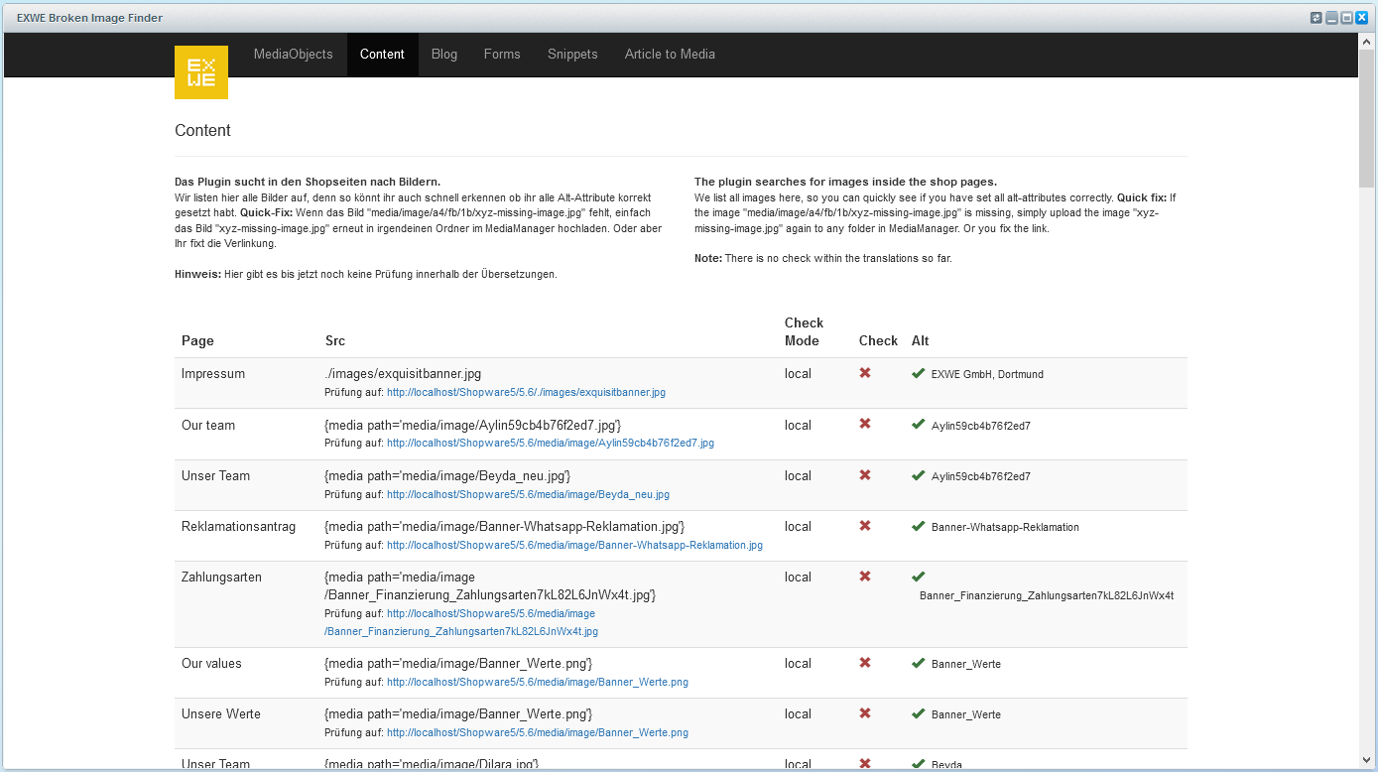The height and width of the screenshot is (772, 1378).
Task: Click green checkmark in Beyda_neu.jpg row
Action: point(919,475)
